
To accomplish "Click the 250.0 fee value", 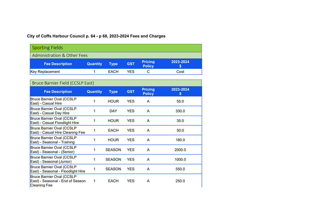I will pyautogui.click(x=180, y=181).
